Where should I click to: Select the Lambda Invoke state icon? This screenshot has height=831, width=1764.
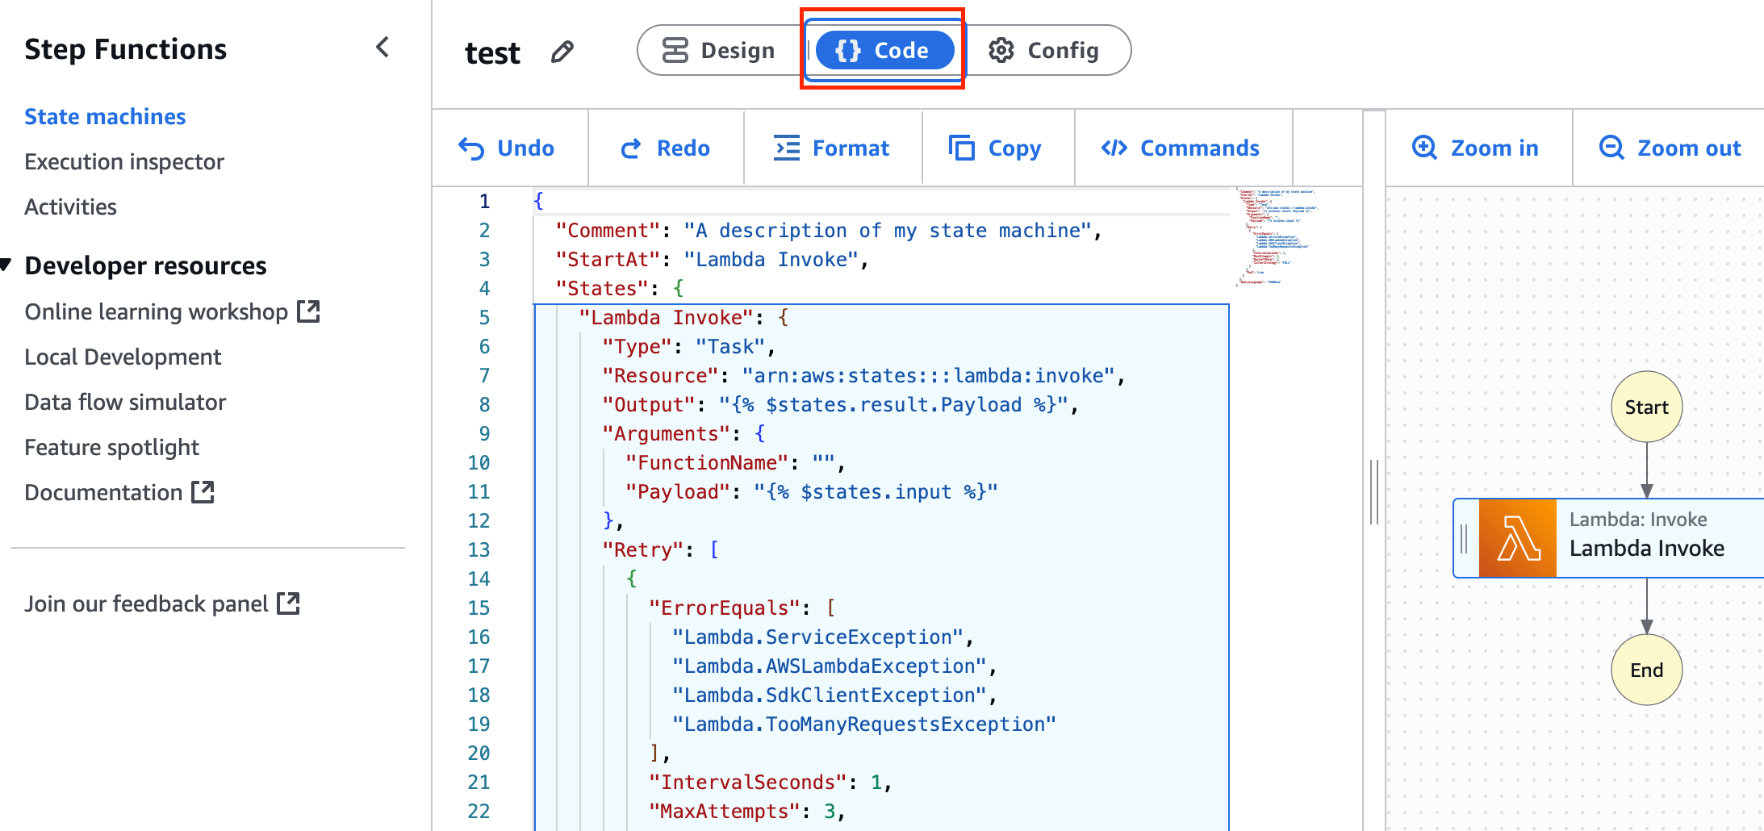(x=1517, y=538)
